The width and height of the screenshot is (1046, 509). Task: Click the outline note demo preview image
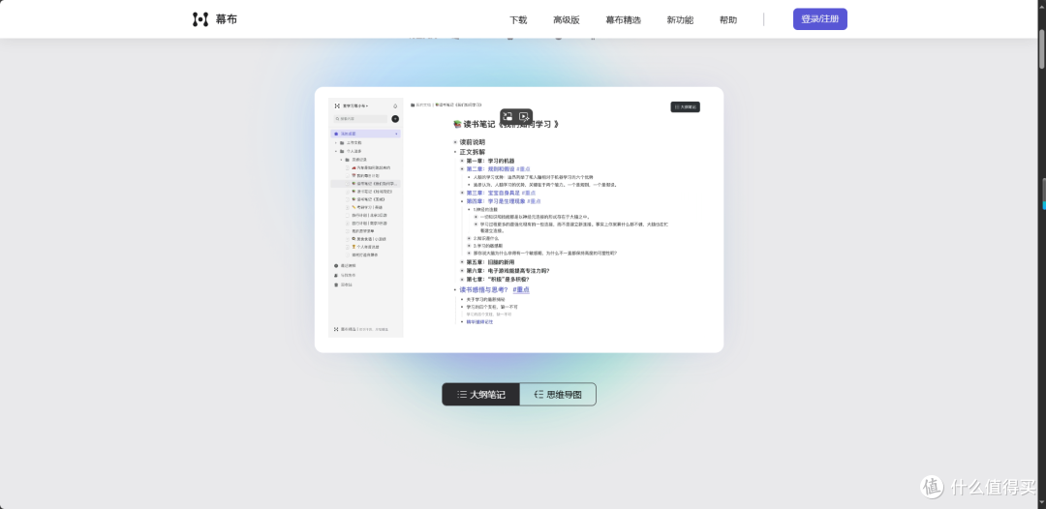click(x=519, y=220)
